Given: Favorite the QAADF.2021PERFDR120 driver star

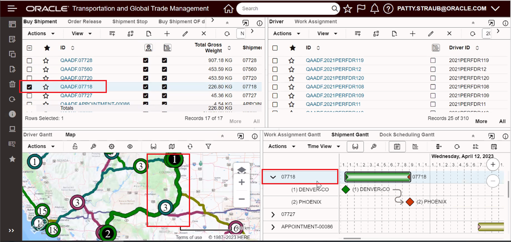Looking at the screenshot, I should [x=291, y=78].
